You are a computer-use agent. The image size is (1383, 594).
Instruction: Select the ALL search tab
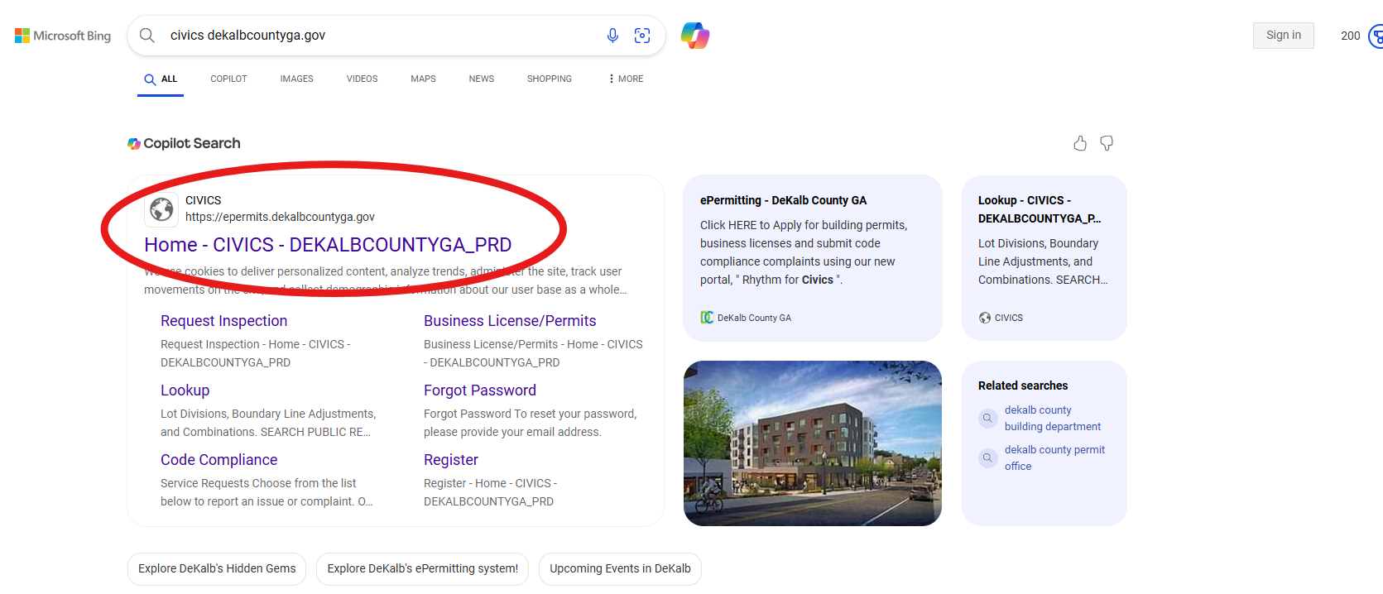(161, 79)
